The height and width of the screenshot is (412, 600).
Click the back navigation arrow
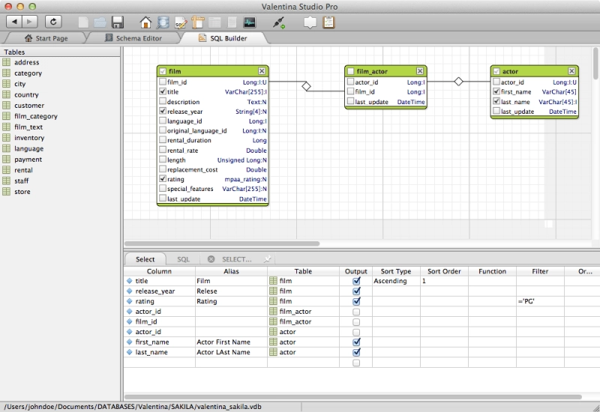click(13, 22)
